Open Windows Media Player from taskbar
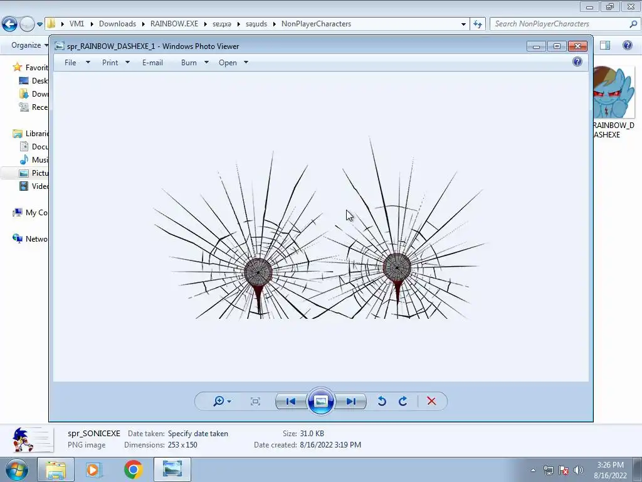The width and height of the screenshot is (642, 482). click(93, 469)
